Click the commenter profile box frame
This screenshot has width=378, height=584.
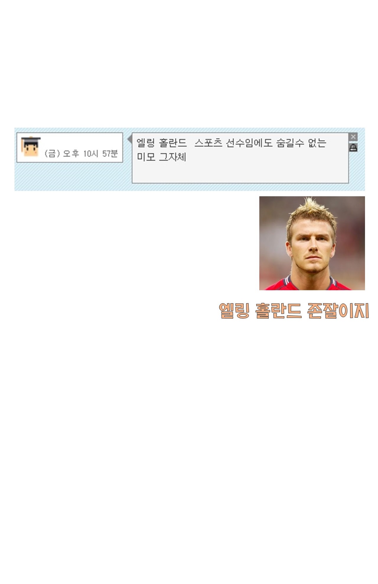[70, 147]
